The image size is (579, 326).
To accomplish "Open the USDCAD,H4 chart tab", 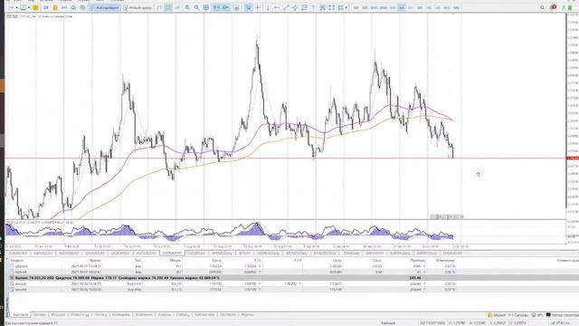I will point(172,254).
